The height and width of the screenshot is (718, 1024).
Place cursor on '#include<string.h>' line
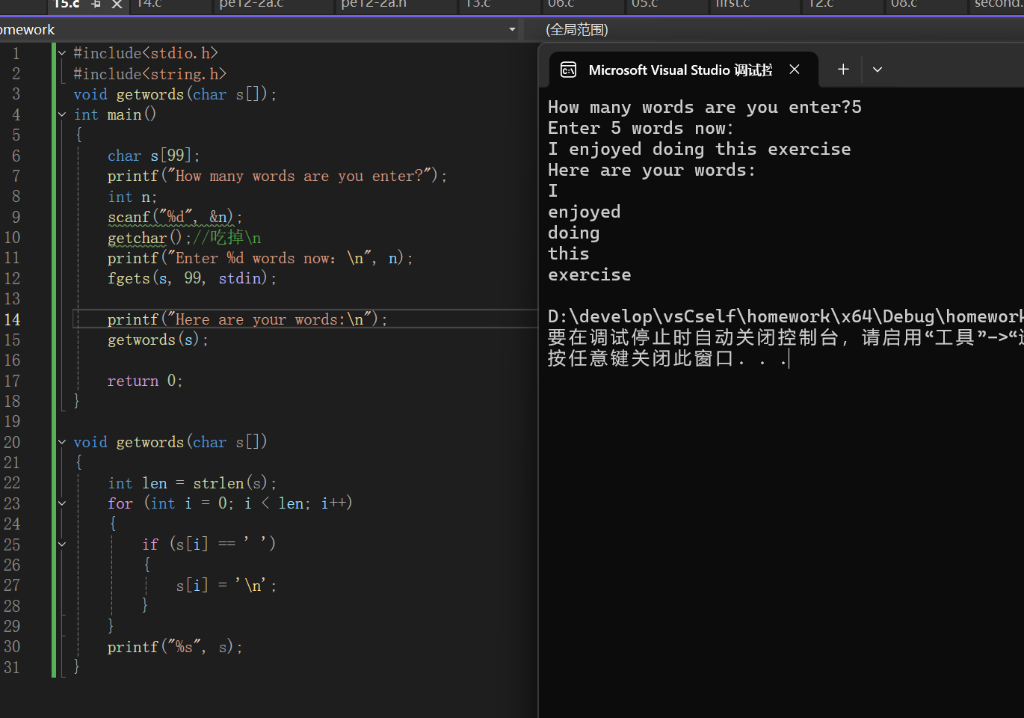pyautogui.click(x=149, y=74)
